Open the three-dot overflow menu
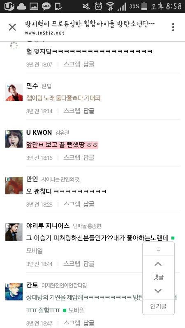Image resolution: width=185 pixels, height=328 pixels. coord(173,27)
